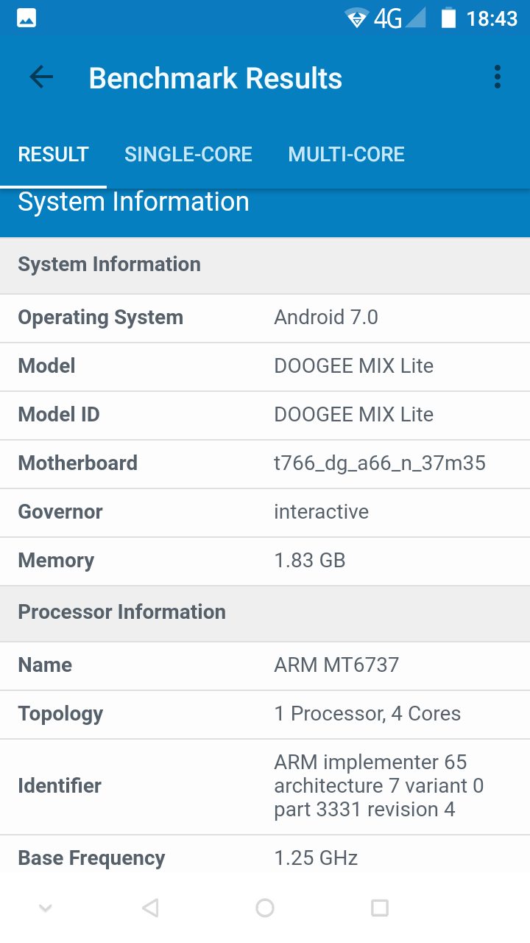530x943 pixels.
Task: Tap the back arrow icon
Action: pyautogui.click(x=41, y=77)
